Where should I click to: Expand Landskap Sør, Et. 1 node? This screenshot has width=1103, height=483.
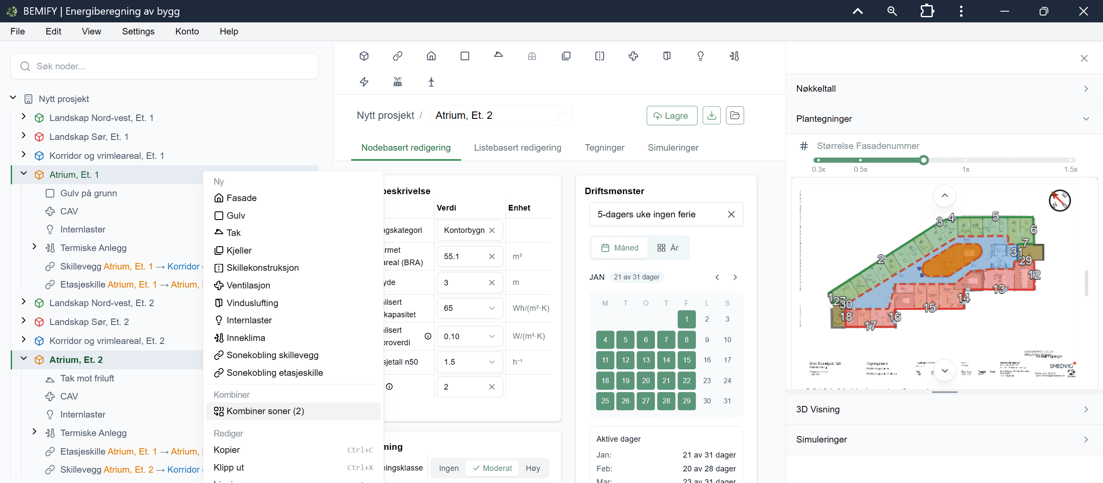tap(24, 136)
